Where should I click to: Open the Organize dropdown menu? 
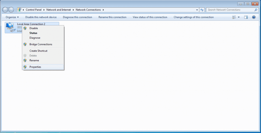(12, 17)
